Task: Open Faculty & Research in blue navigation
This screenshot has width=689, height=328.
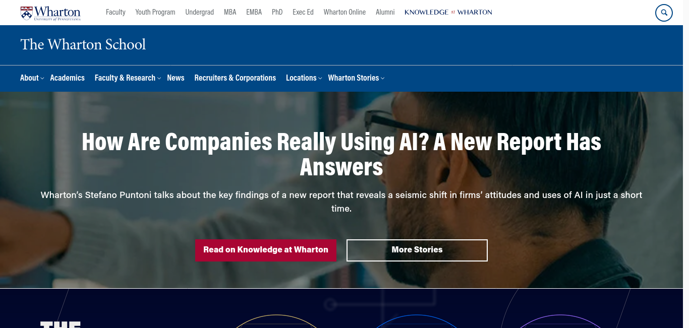Action: 125,78
